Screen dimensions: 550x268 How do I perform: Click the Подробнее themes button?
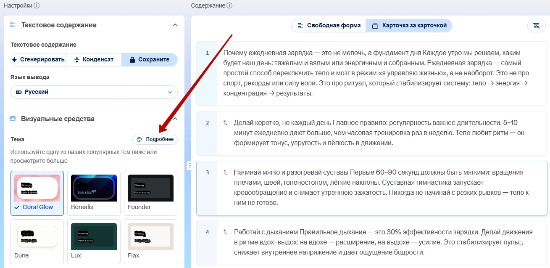[x=155, y=140]
